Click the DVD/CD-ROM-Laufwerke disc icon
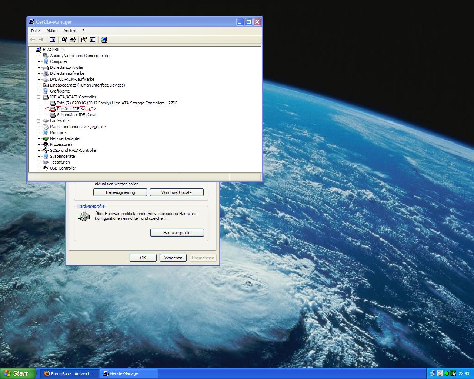The height and width of the screenshot is (379, 474). coord(46,79)
